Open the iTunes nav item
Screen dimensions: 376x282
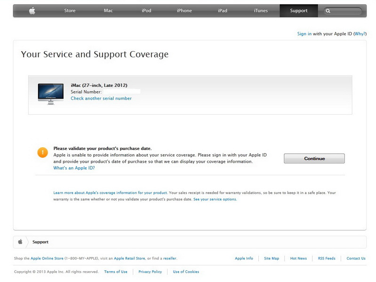point(261,10)
